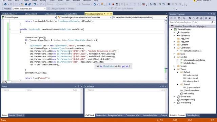This screenshot has width=217, height=122.
Task: Open the Autos panel window options dropdown
Action: [76, 86]
